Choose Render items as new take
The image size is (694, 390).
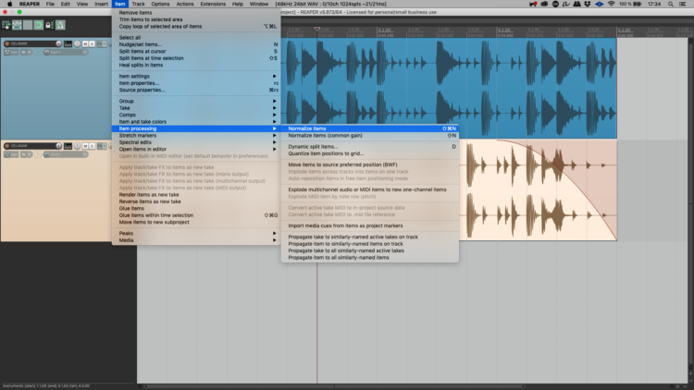click(x=194, y=195)
